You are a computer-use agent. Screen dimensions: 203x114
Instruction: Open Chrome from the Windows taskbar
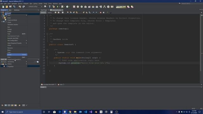[x=70, y=112]
